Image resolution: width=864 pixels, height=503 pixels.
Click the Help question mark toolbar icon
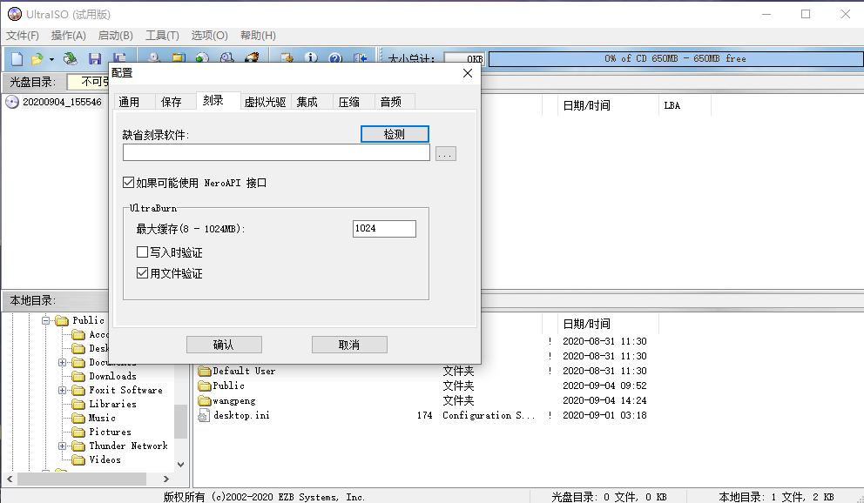pyautogui.click(x=335, y=57)
